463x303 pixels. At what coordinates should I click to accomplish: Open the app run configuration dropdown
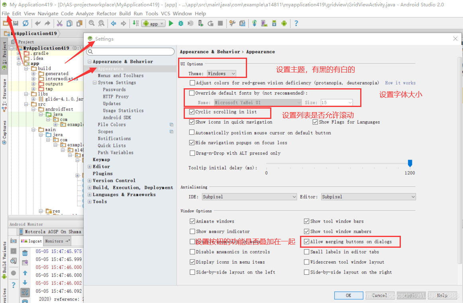pyautogui.click(x=153, y=23)
